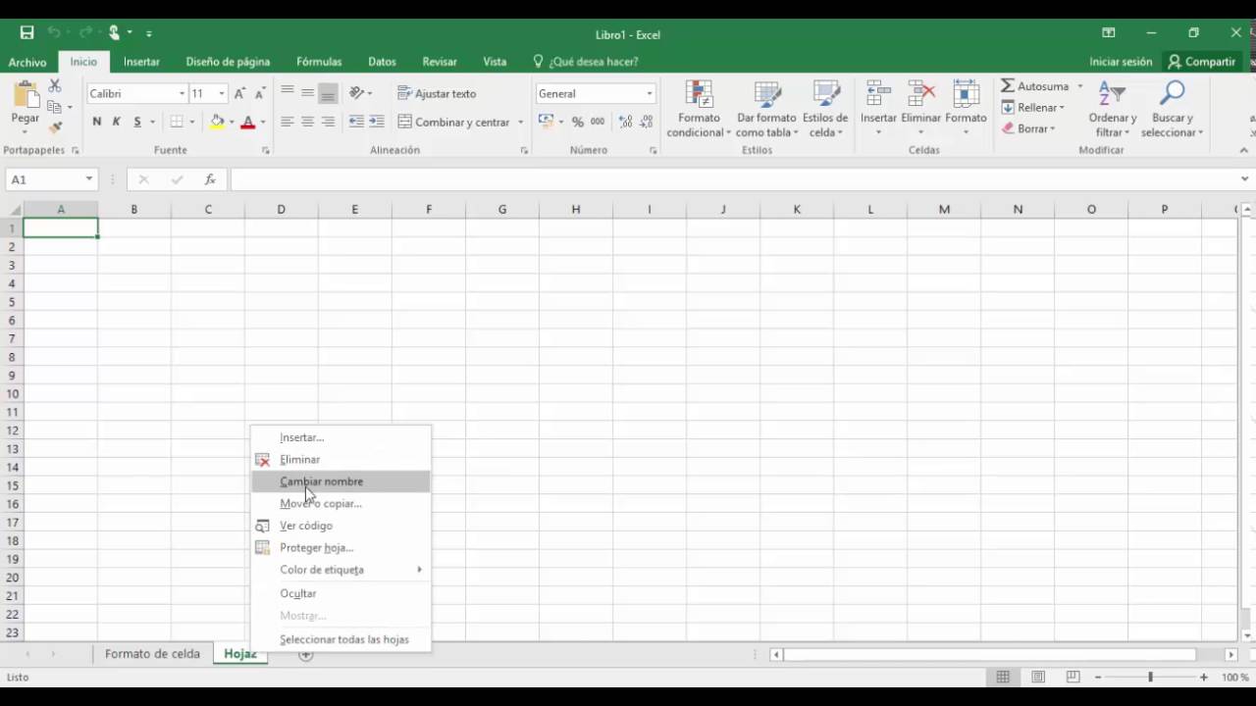Image resolution: width=1256 pixels, height=706 pixels.
Task: Click the Compartir button
Action: [1201, 61]
